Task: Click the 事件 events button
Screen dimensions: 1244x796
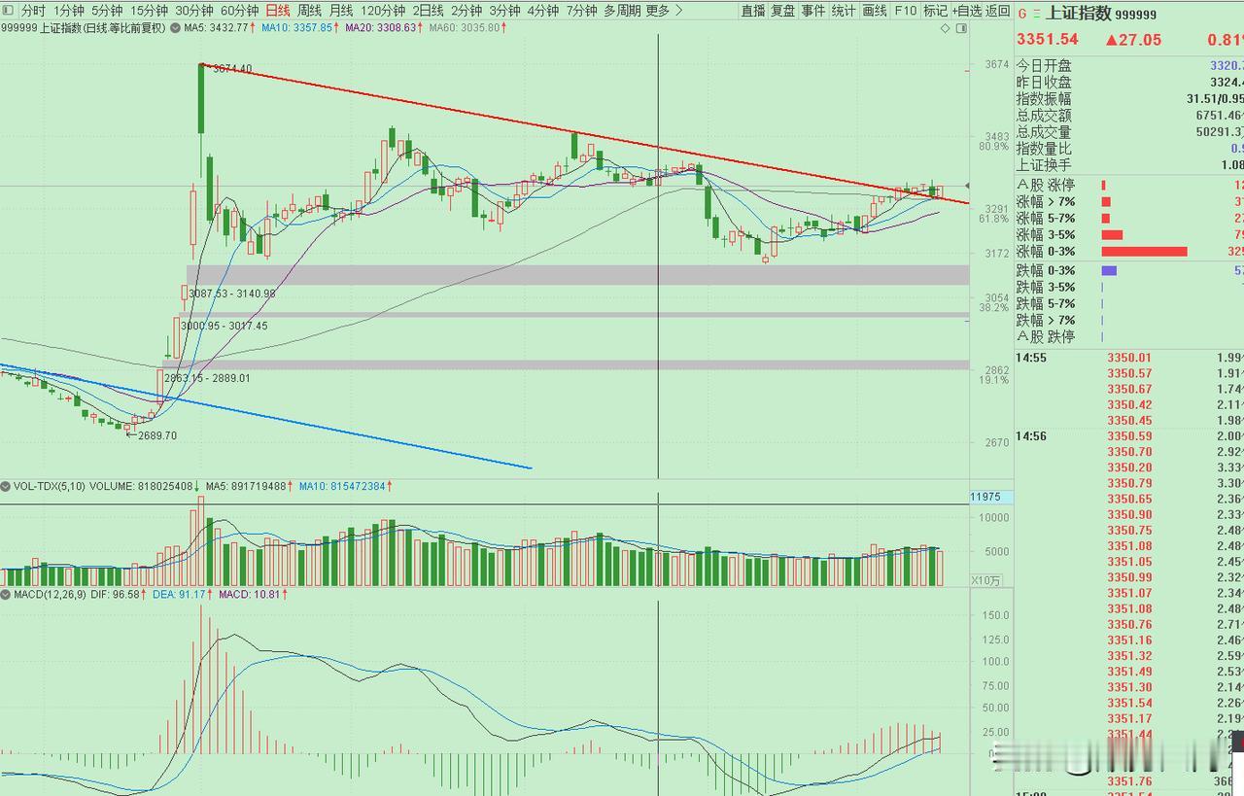Action: click(813, 11)
